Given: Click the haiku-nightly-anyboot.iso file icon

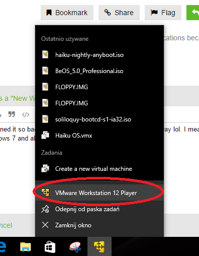Looking at the screenshot, I should (45, 54).
